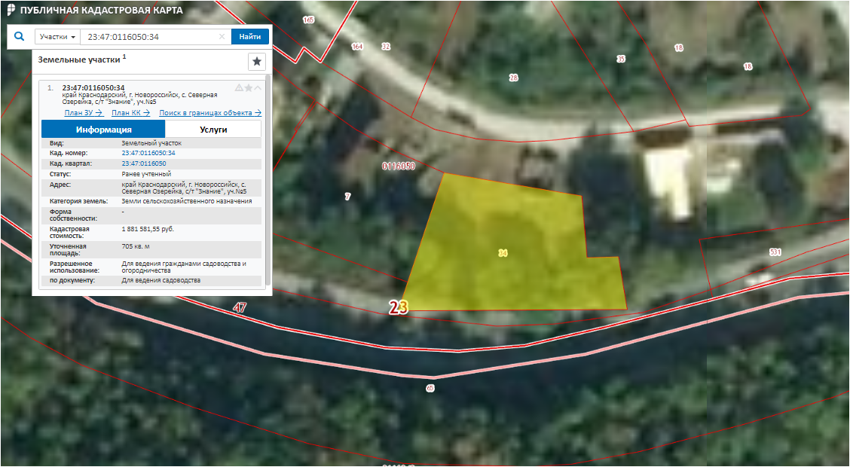Click the Статус value Ранее учтенный
The height and width of the screenshot is (467, 850).
(146, 175)
